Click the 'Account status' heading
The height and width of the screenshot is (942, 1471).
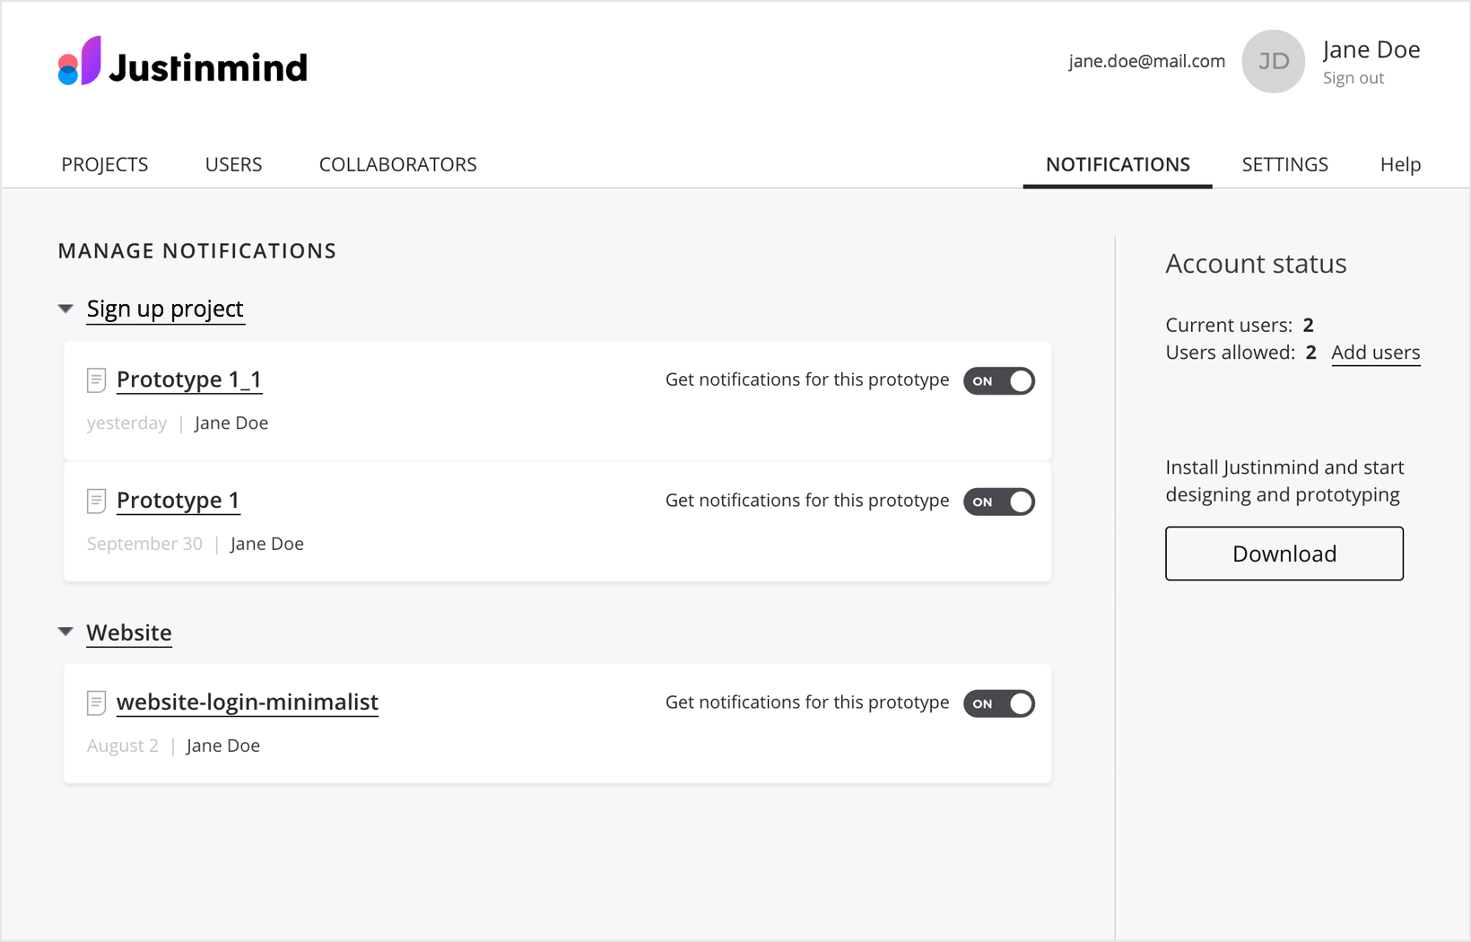tap(1256, 264)
